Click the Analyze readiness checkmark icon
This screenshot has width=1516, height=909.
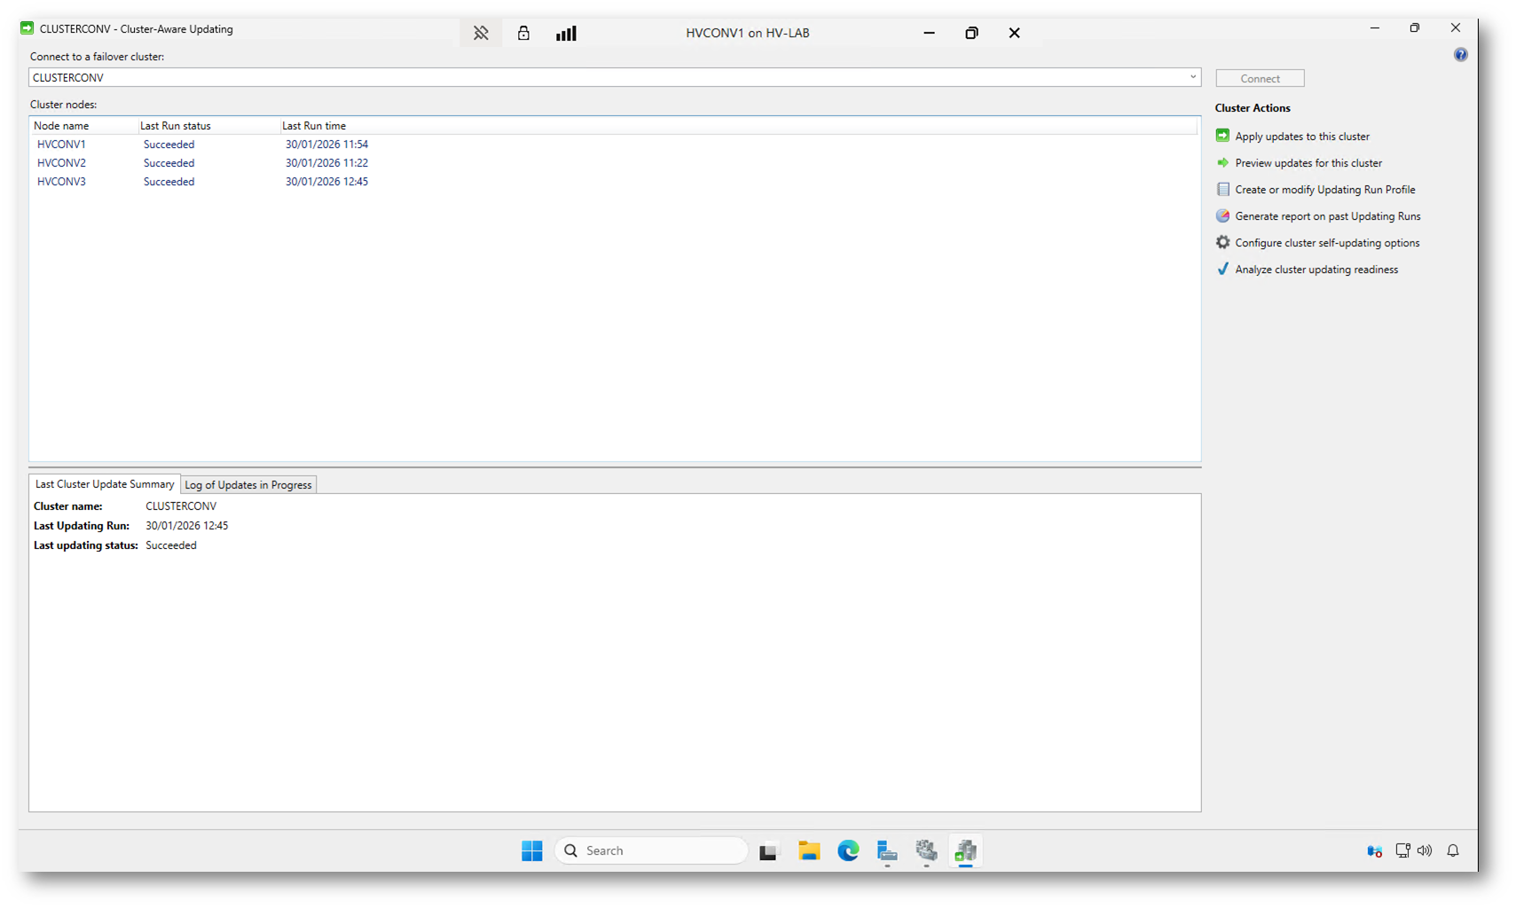(x=1222, y=269)
